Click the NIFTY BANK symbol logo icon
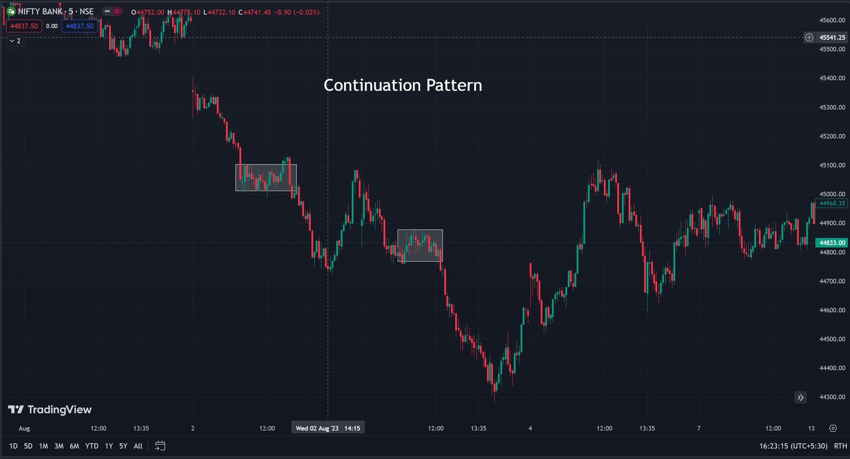The width and height of the screenshot is (850, 459). click(x=11, y=11)
